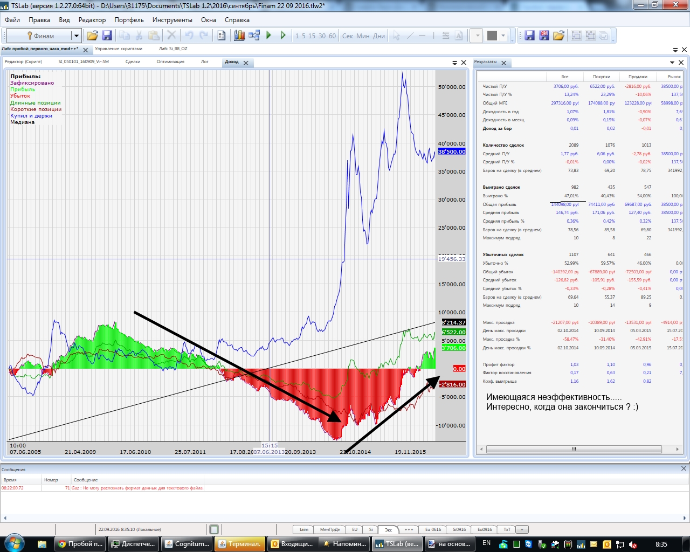Open the Инструменты menu
690x552 pixels.
(x=172, y=20)
